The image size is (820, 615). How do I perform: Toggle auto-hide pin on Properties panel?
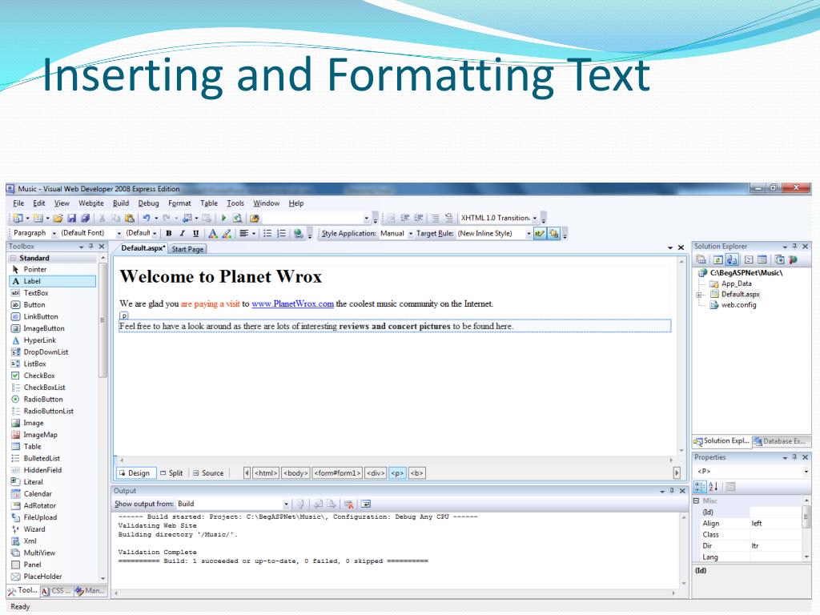pos(794,457)
